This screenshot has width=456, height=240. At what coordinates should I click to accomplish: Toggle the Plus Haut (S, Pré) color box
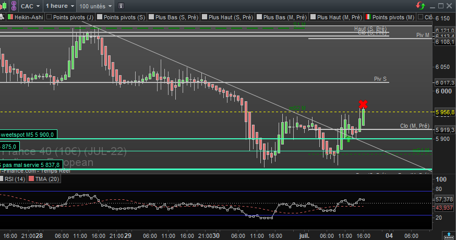tap(205, 17)
